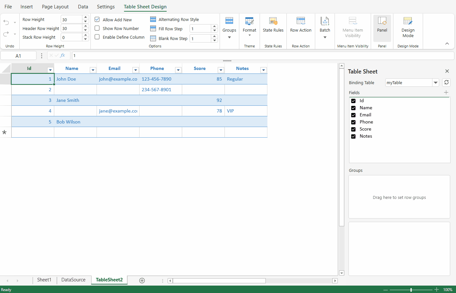Switch to Design Mode
Image resolution: width=456 pixels, height=293 pixels.
point(408,28)
